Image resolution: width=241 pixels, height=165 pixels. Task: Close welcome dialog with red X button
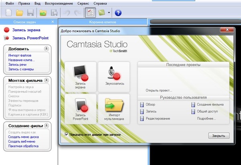[x=227, y=30]
